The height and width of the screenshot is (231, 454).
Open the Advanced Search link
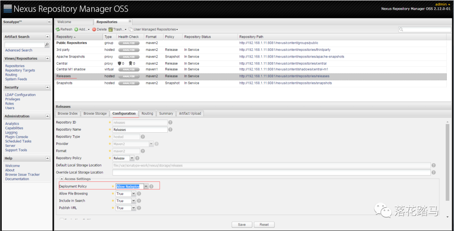18,50
